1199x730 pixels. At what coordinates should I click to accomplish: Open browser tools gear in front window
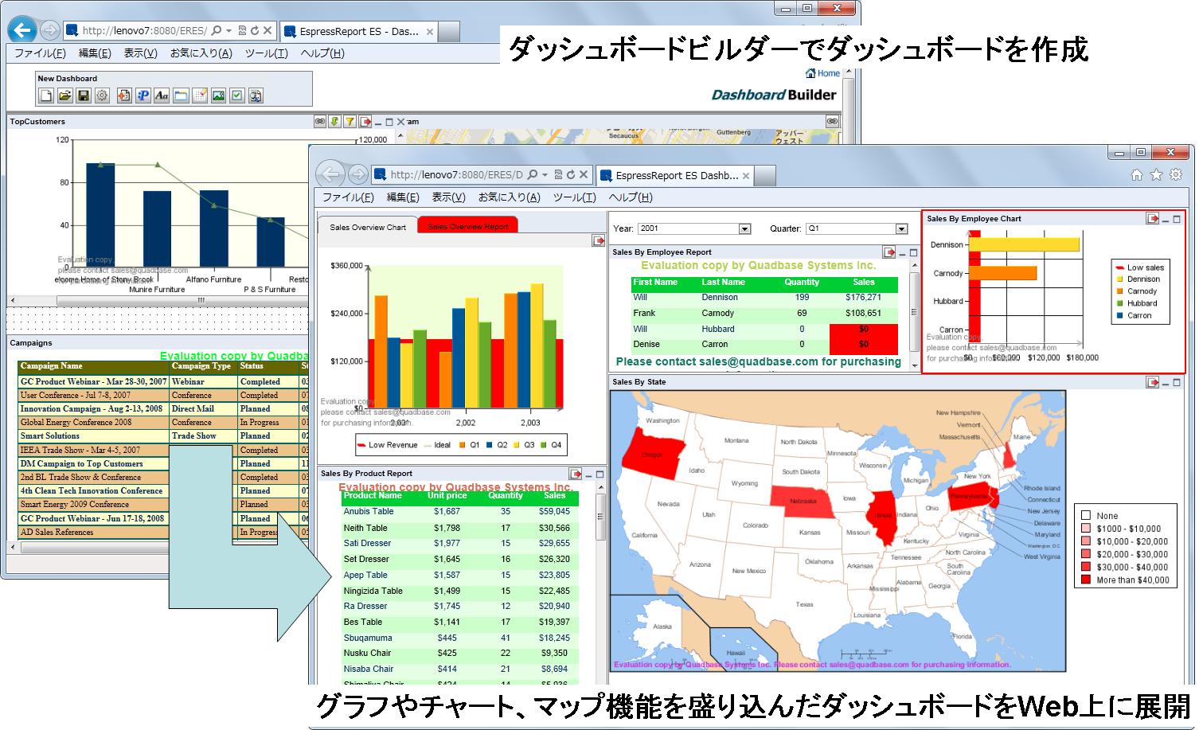pyautogui.click(x=1175, y=175)
